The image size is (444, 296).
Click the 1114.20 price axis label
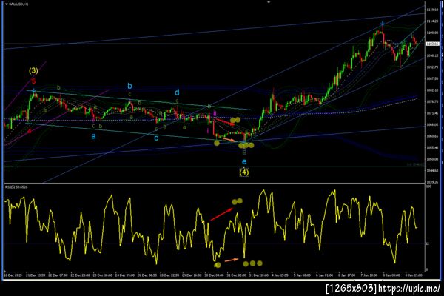[x=432, y=21]
